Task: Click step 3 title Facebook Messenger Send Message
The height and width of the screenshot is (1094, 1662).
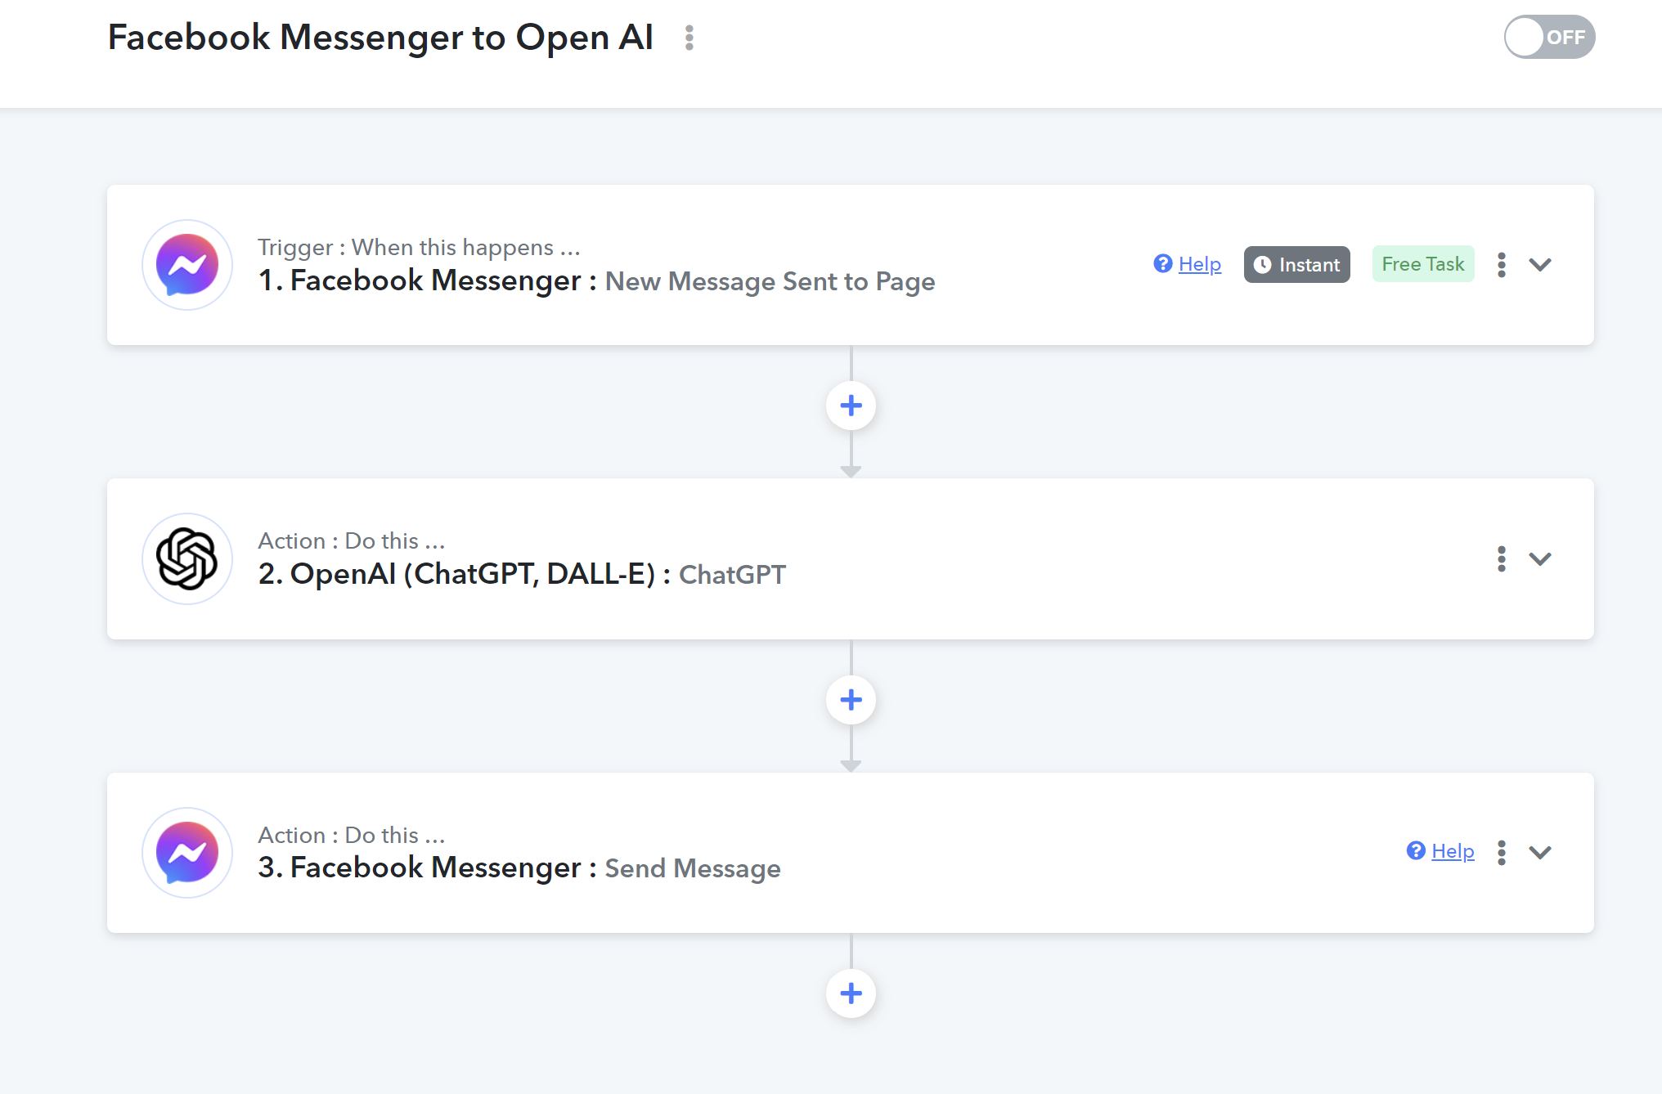Action: pos(519,868)
